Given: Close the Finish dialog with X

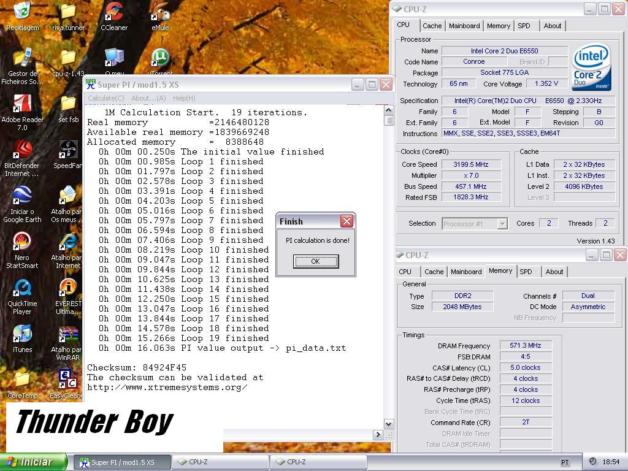Looking at the screenshot, I should pos(347,221).
